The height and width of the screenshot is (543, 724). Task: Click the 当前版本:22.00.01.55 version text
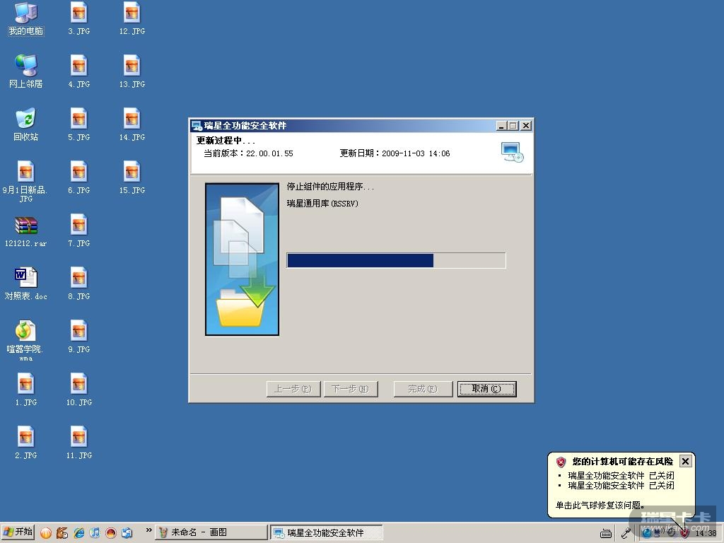tap(248, 153)
